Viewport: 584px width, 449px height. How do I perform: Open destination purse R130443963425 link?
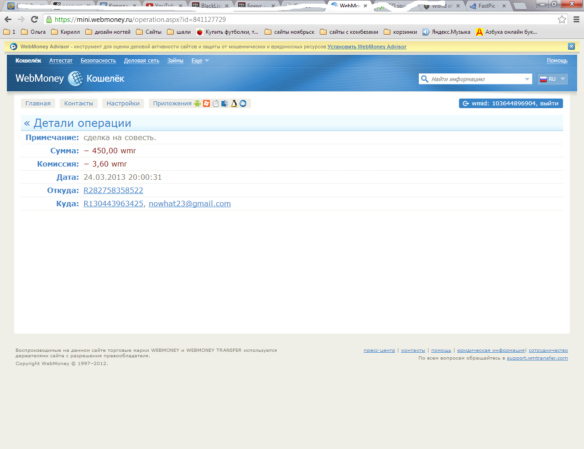pyautogui.click(x=113, y=204)
